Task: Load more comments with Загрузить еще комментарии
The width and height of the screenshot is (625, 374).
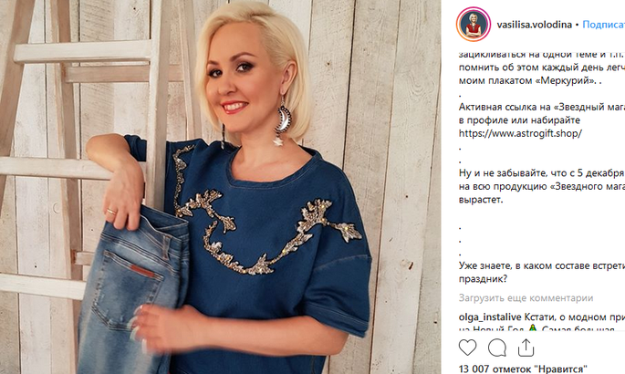Action: (x=526, y=298)
